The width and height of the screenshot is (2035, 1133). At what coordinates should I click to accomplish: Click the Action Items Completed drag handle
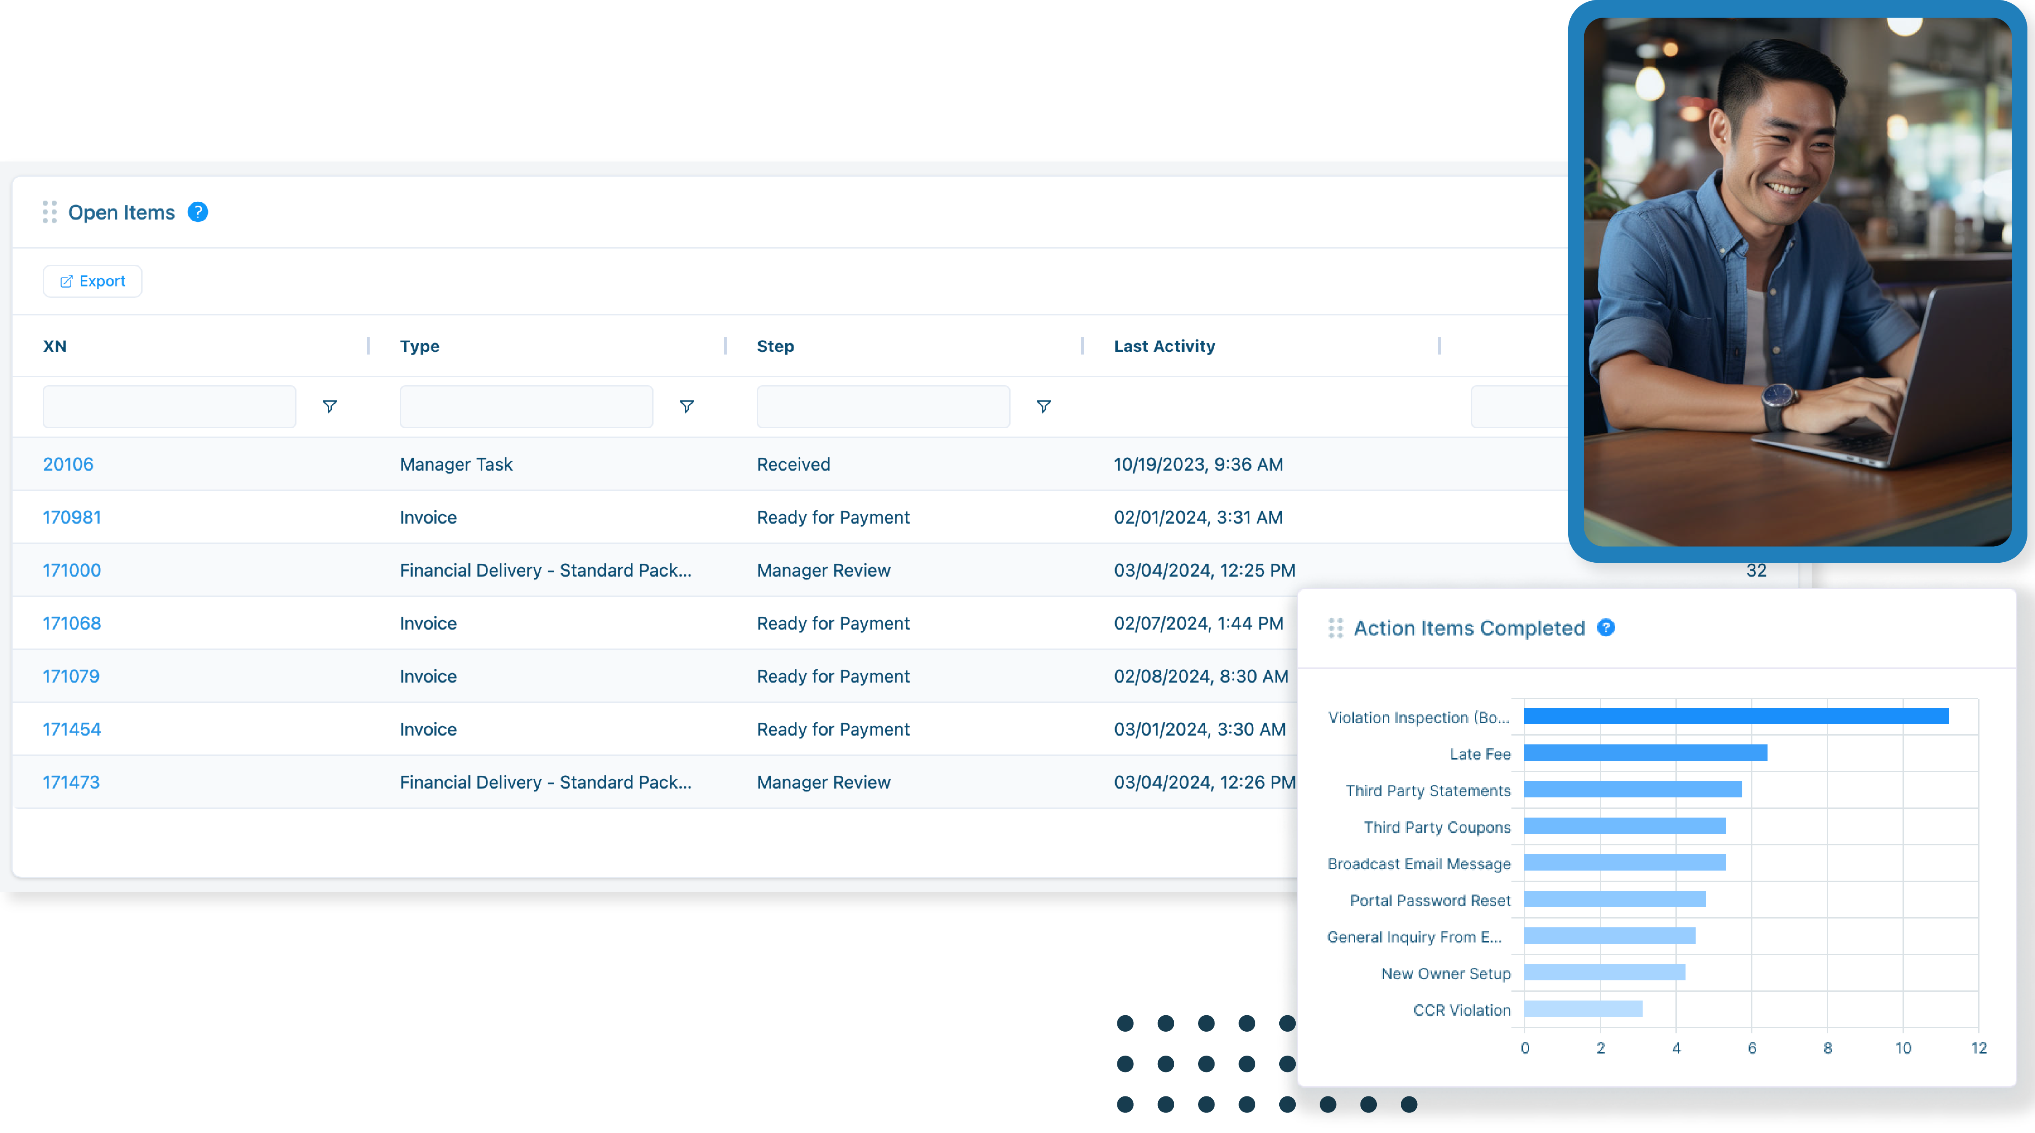(1336, 628)
